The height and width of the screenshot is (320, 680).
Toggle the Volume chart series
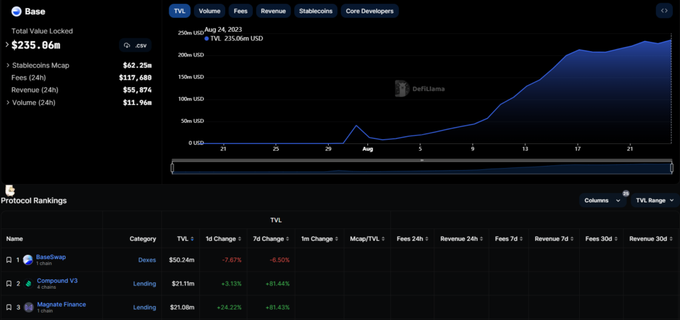pyautogui.click(x=209, y=11)
